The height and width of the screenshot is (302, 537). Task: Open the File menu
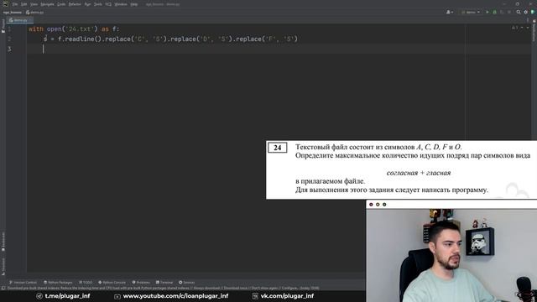[x=15, y=4]
